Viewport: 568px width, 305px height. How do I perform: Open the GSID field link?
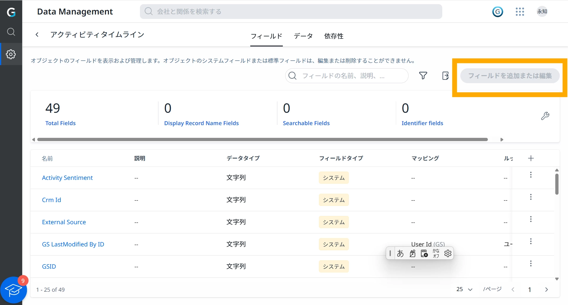coord(49,267)
